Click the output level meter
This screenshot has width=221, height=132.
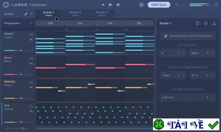[200, 5]
